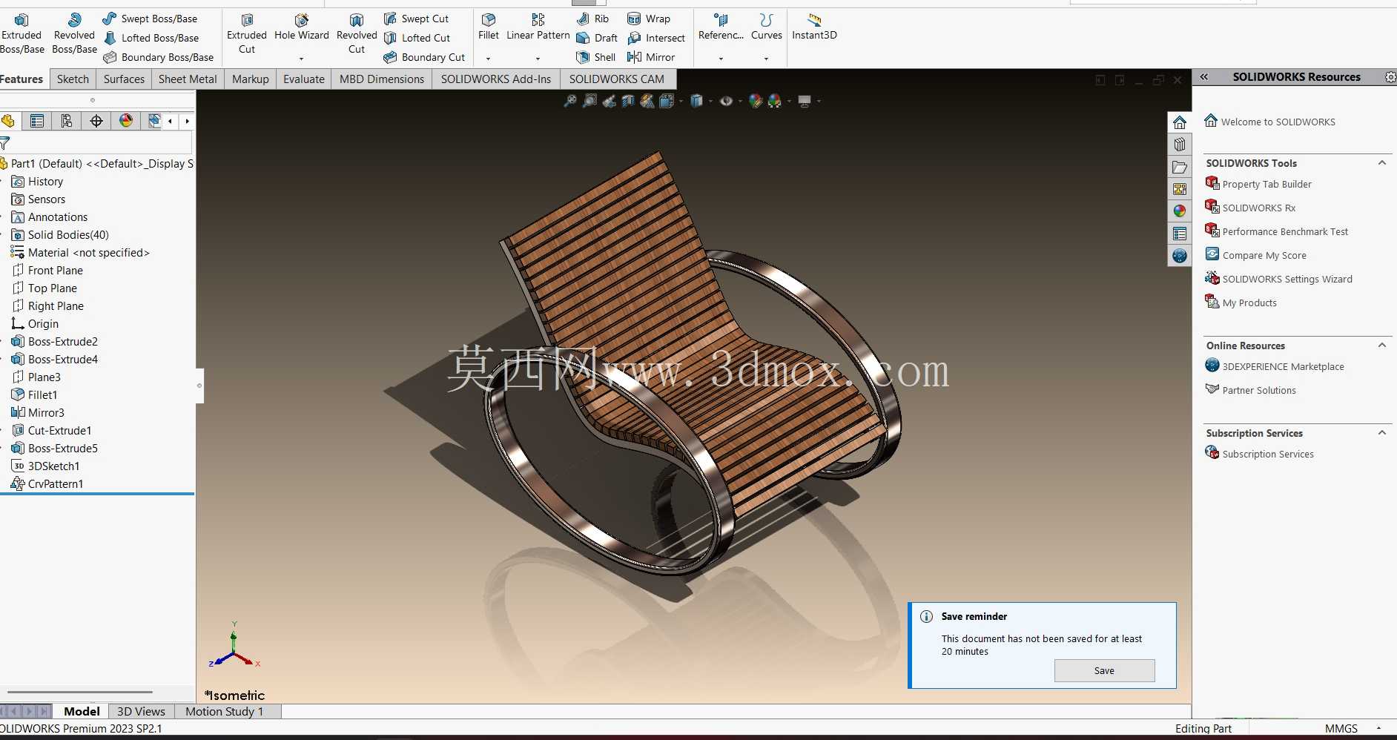Open Reference Geometry dropdown arrow
The width and height of the screenshot is (1397, 740).
click(x=721, y=59)
